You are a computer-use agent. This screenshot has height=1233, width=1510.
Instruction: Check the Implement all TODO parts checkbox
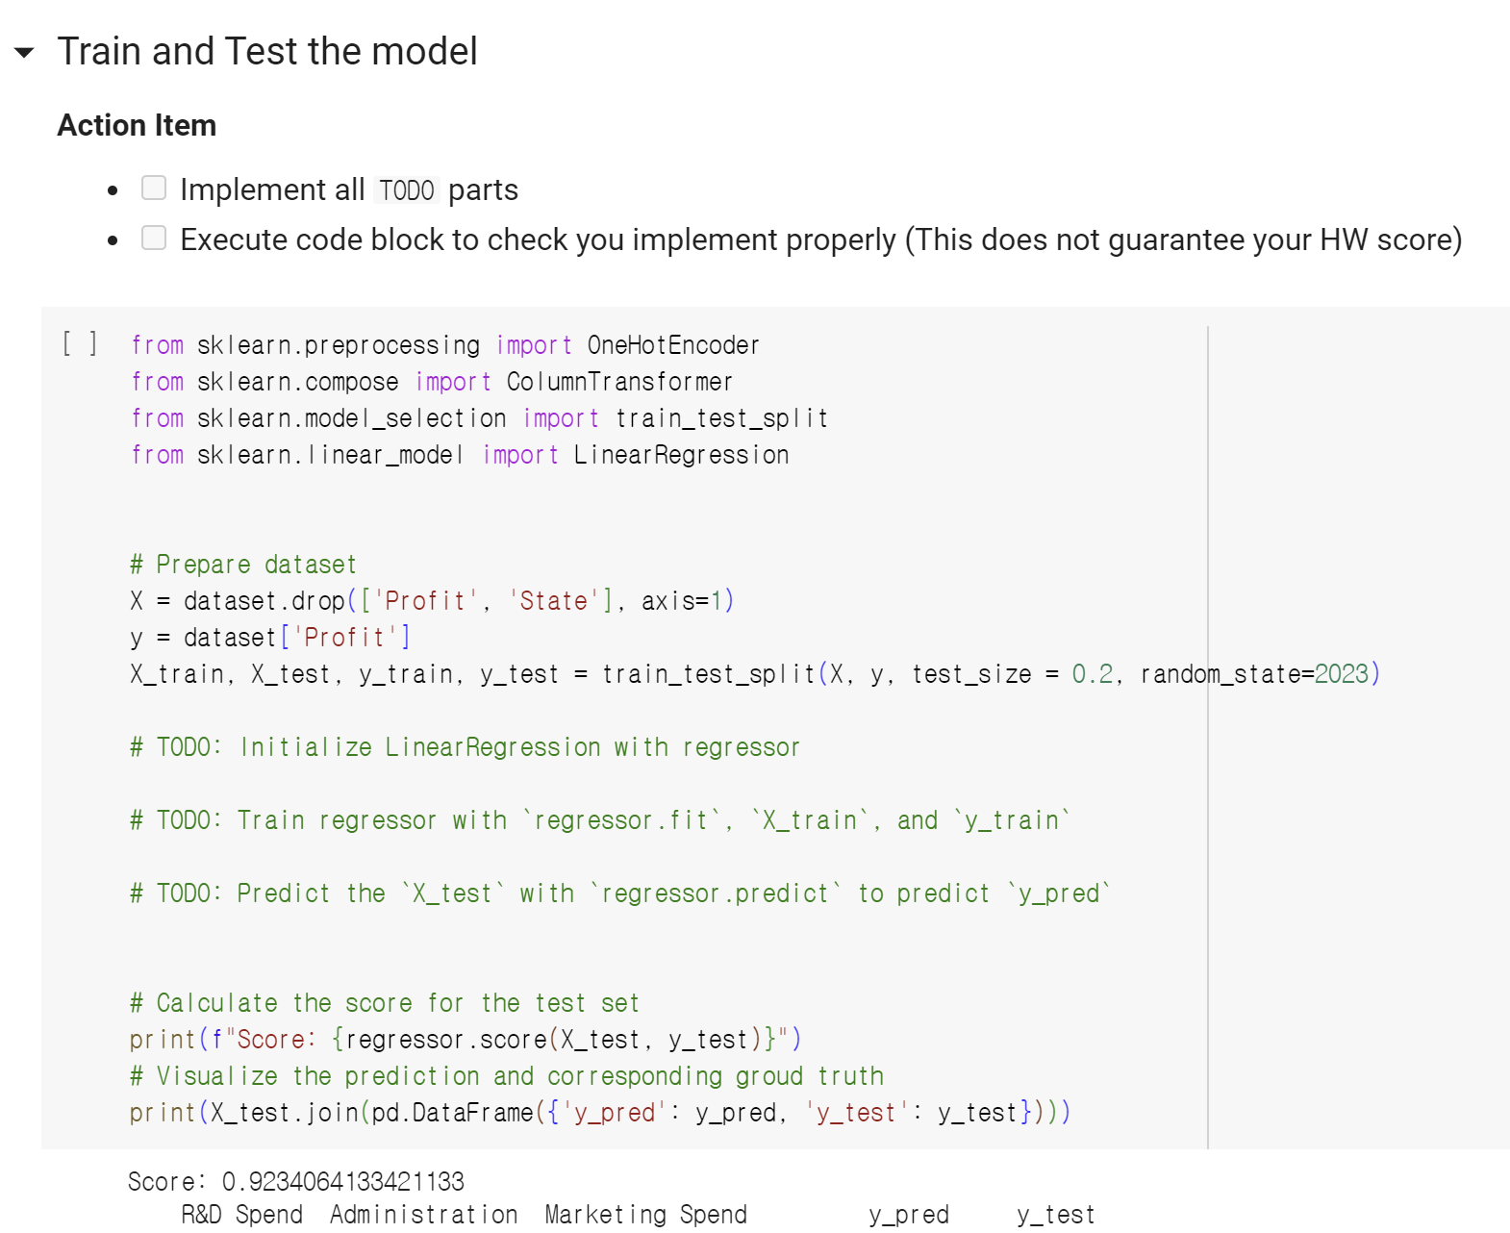pyautogui.click(x=154, y=187)
